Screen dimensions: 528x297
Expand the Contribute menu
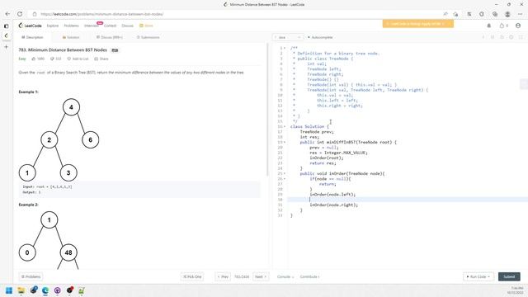(x=310, y=277)
